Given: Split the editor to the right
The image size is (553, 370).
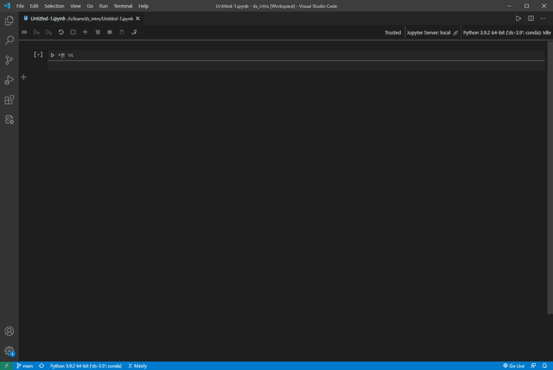Looking at the screenshot, I should (530, 19).
